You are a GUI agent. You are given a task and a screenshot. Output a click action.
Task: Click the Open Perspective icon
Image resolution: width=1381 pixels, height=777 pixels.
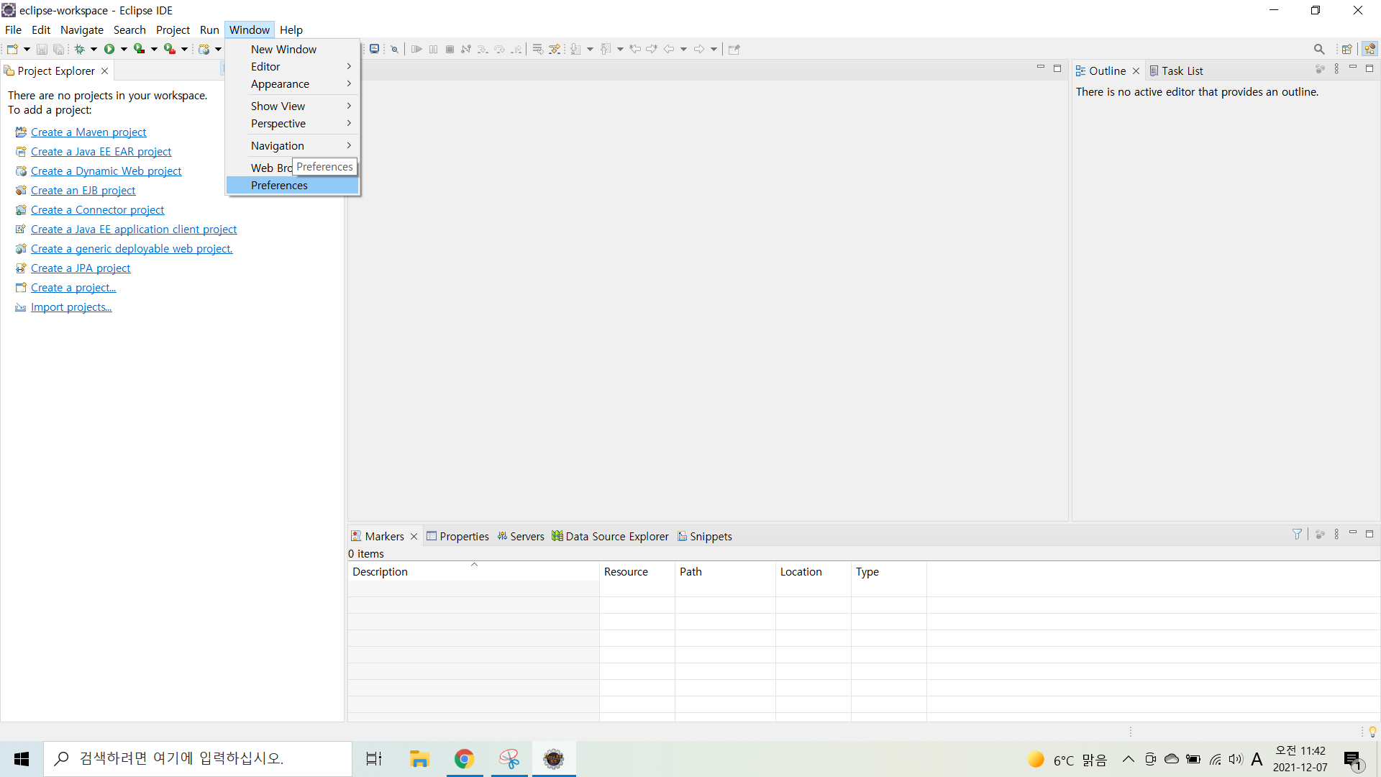(1346, 49)
